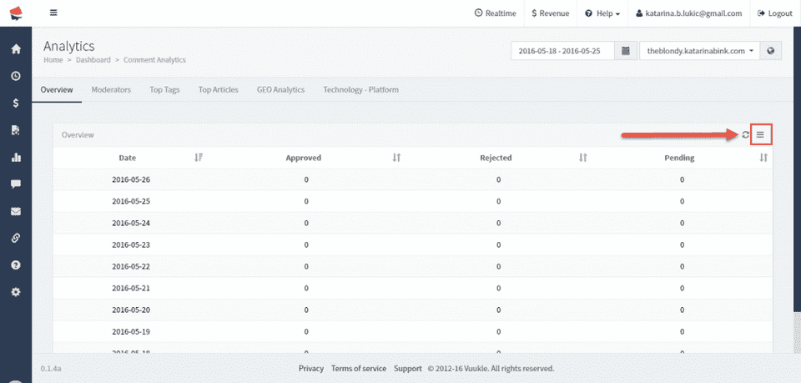Open the Overview panel options menu

coord(760,134)
